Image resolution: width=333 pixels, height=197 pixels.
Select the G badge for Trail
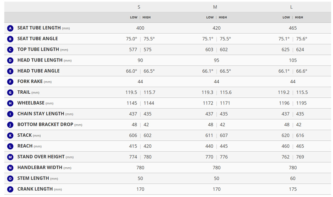click(x=10, y=93)
